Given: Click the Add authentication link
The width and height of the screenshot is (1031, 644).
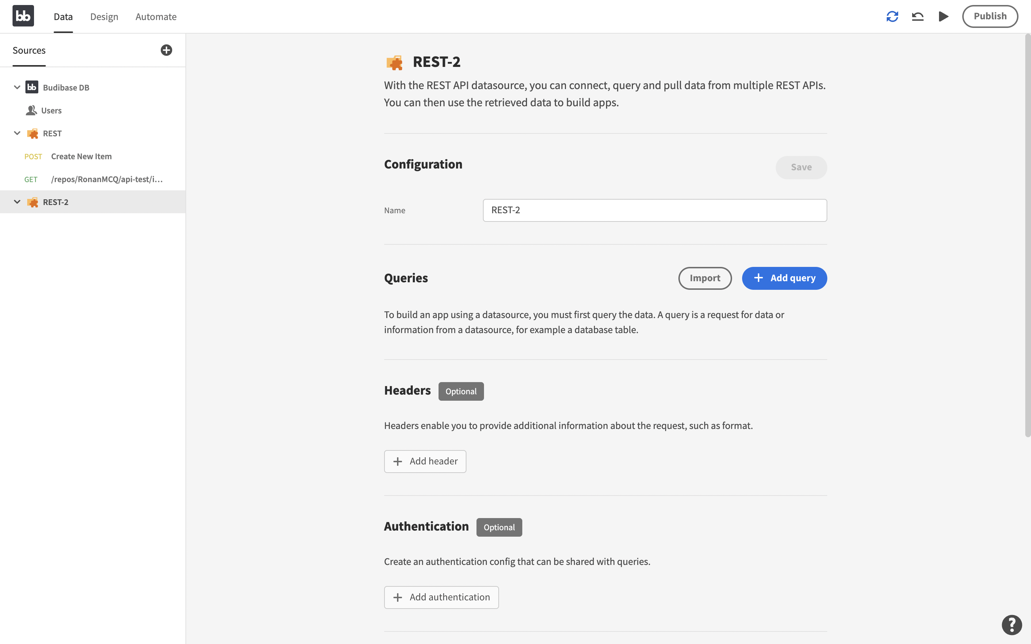Looking at the screenshot, I should (x=441, y=597).
